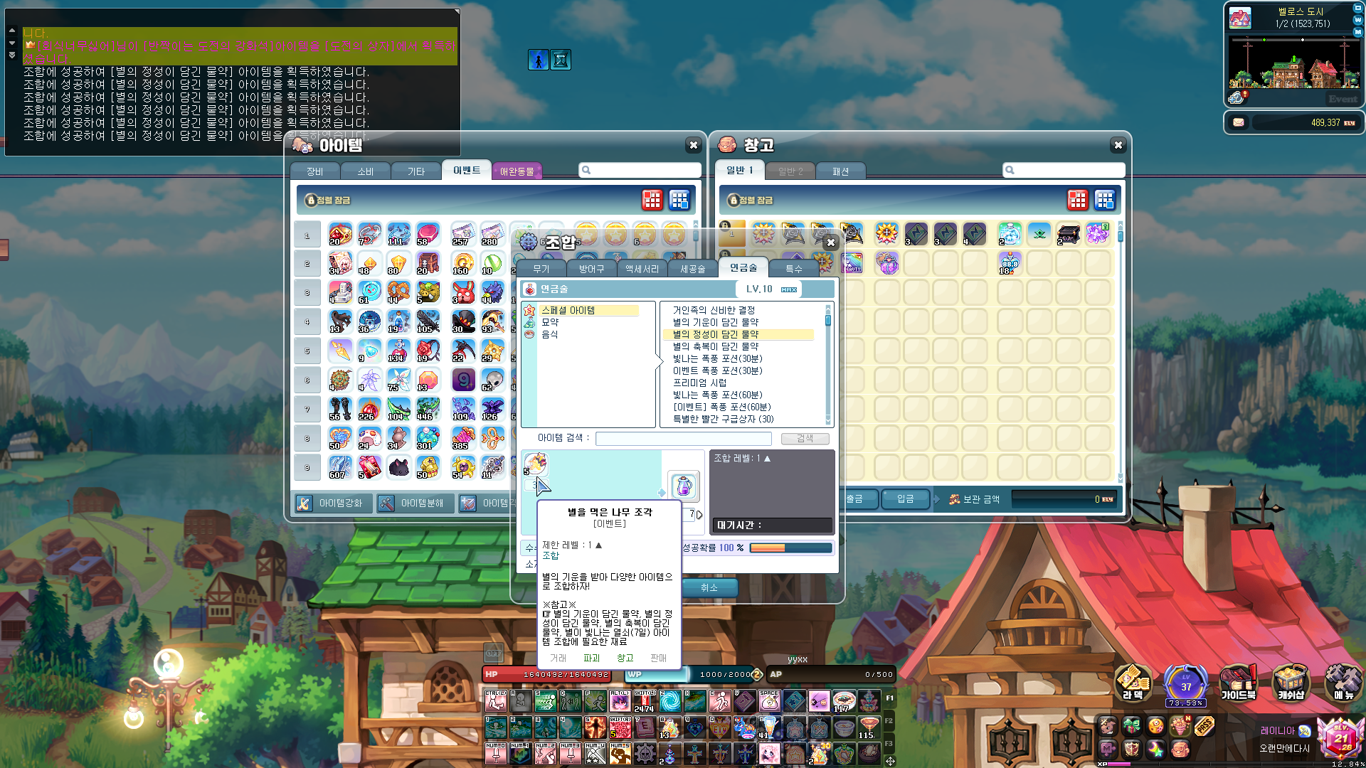Switch to the 패션 tab in 창고 window
1366x768 pixels.
click(x=840, y=171)
